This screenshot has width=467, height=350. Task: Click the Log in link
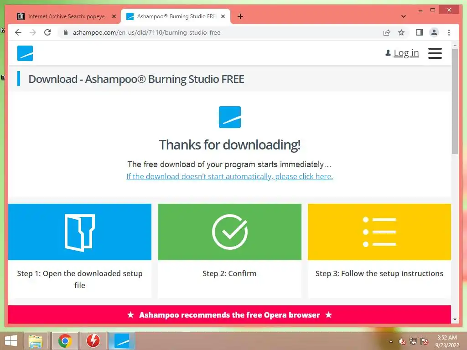406,53
